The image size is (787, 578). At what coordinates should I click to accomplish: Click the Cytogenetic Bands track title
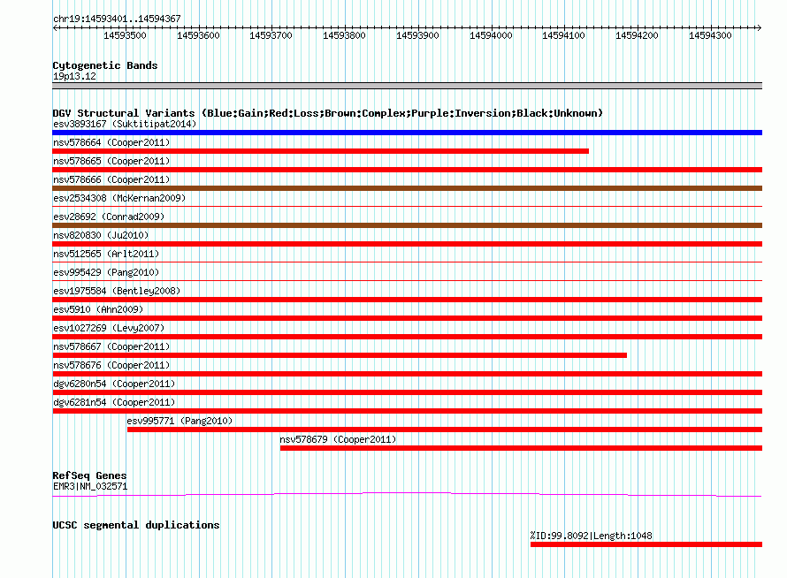click(105, 65)
